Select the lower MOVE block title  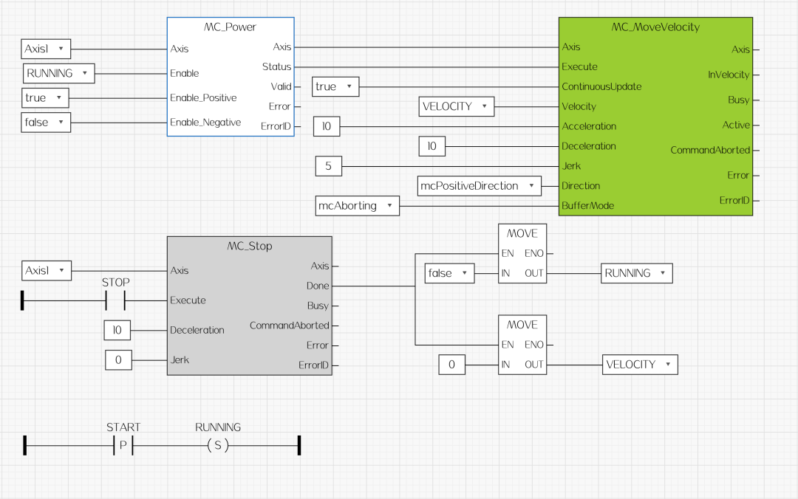[x=522, y=325]
